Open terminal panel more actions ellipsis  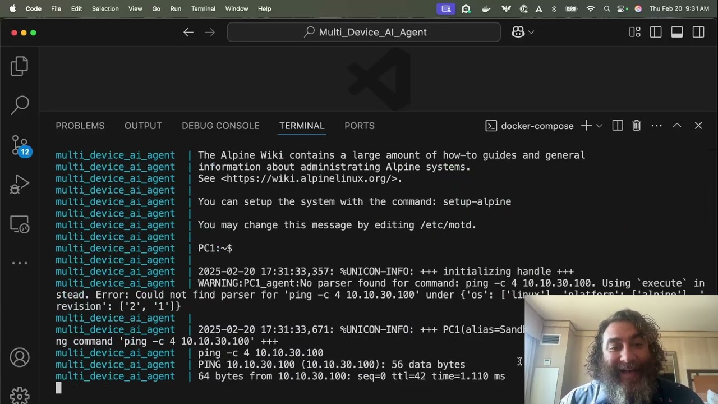(x=657, y=126)
